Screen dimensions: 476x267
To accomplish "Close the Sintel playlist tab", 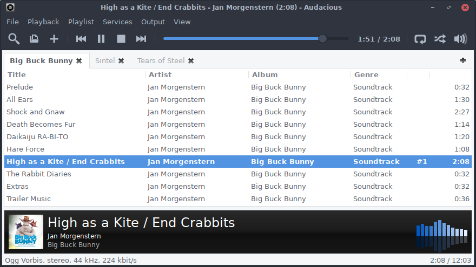I will click(x=121, y=61).
